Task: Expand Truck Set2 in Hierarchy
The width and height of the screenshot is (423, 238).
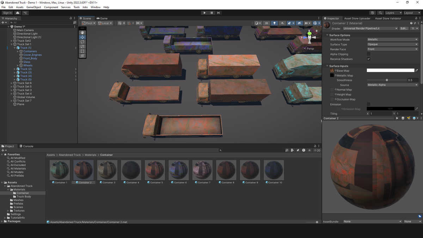Action: (x=12, y=41)
